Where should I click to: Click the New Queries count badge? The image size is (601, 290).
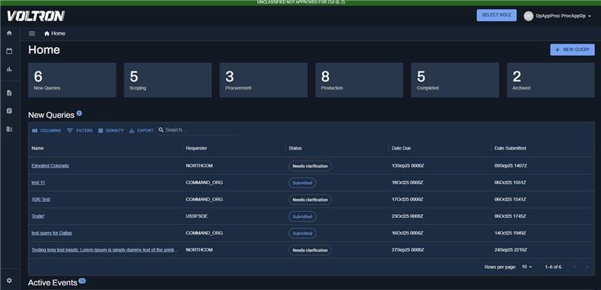pyautogui.click(x=80, y=113)
